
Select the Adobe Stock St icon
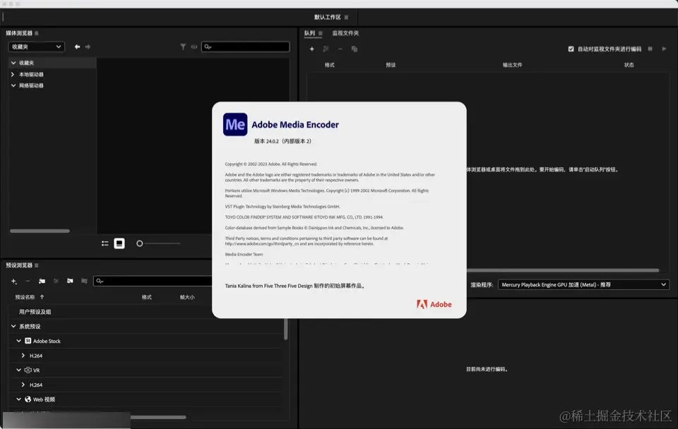[x=28, y=341]
